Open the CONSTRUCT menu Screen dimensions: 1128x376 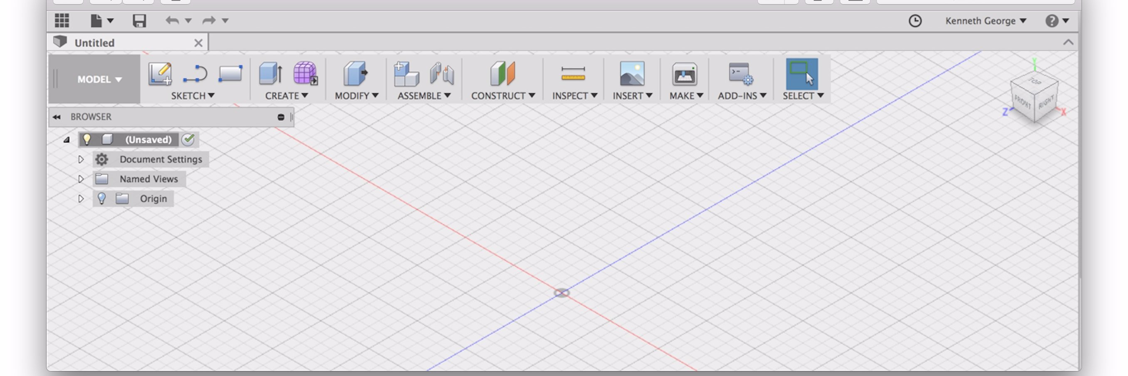[503, 95]
